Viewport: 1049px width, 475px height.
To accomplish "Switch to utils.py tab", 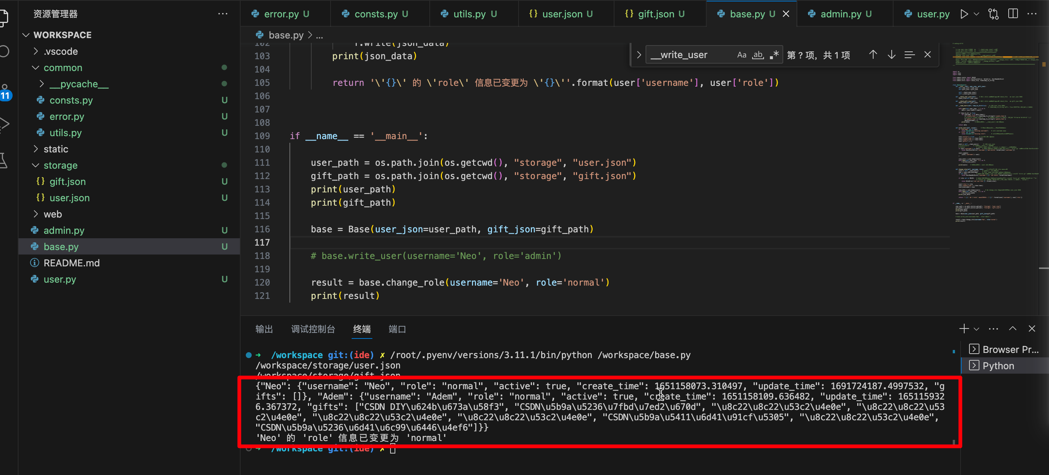I will click(474, 14).
